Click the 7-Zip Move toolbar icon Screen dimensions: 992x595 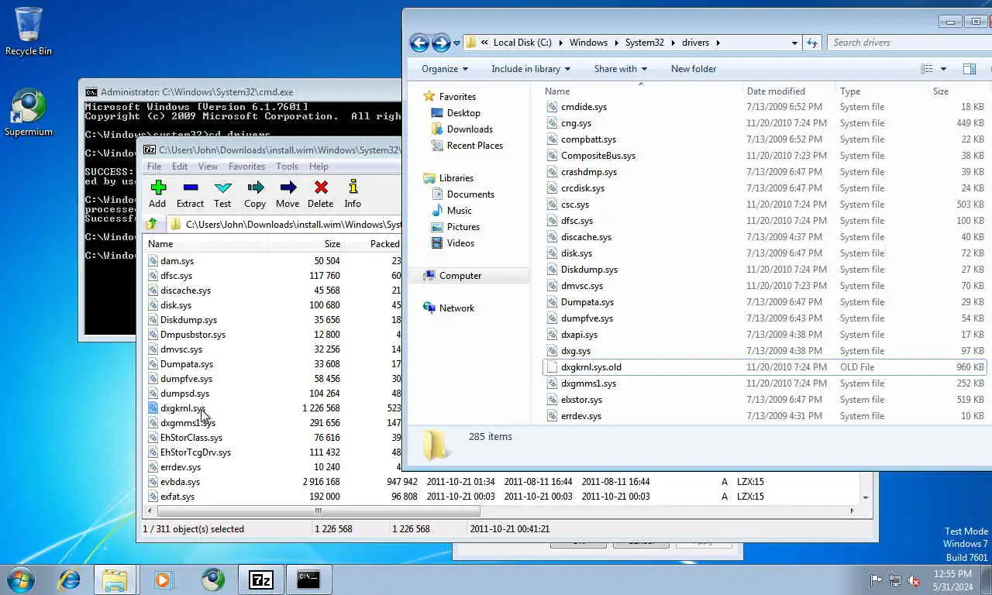[288, 187]
